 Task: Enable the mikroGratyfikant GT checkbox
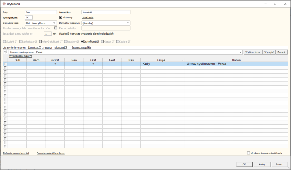pos(41,41)
